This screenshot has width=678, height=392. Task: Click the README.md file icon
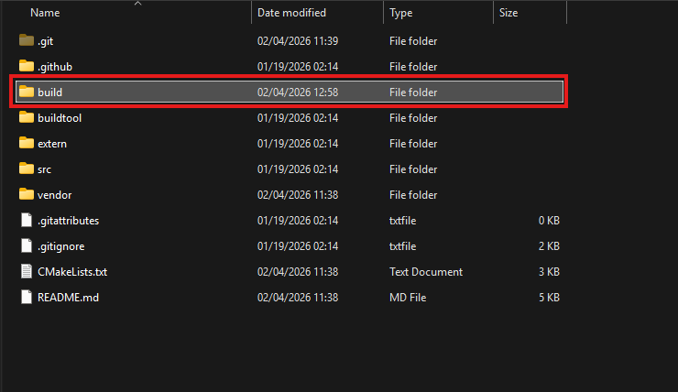26,298
